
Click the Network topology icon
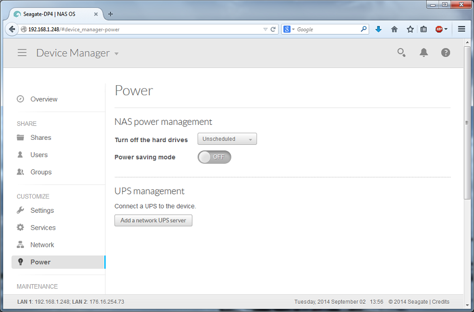(x=20, y=245)
